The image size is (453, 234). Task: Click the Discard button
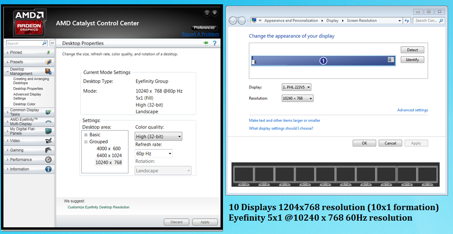click(177, 222)
